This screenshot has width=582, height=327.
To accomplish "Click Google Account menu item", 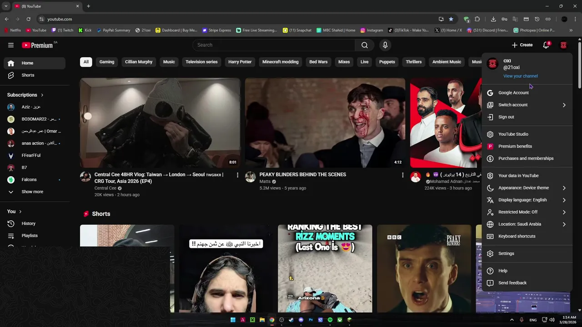I will [x=527, y=93].
